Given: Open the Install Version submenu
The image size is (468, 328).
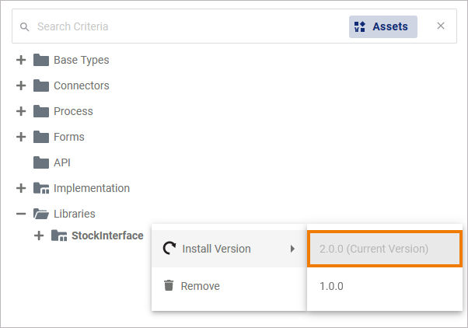Looking at the screenshot, I should pyautogui.click(x=229, y=249).
